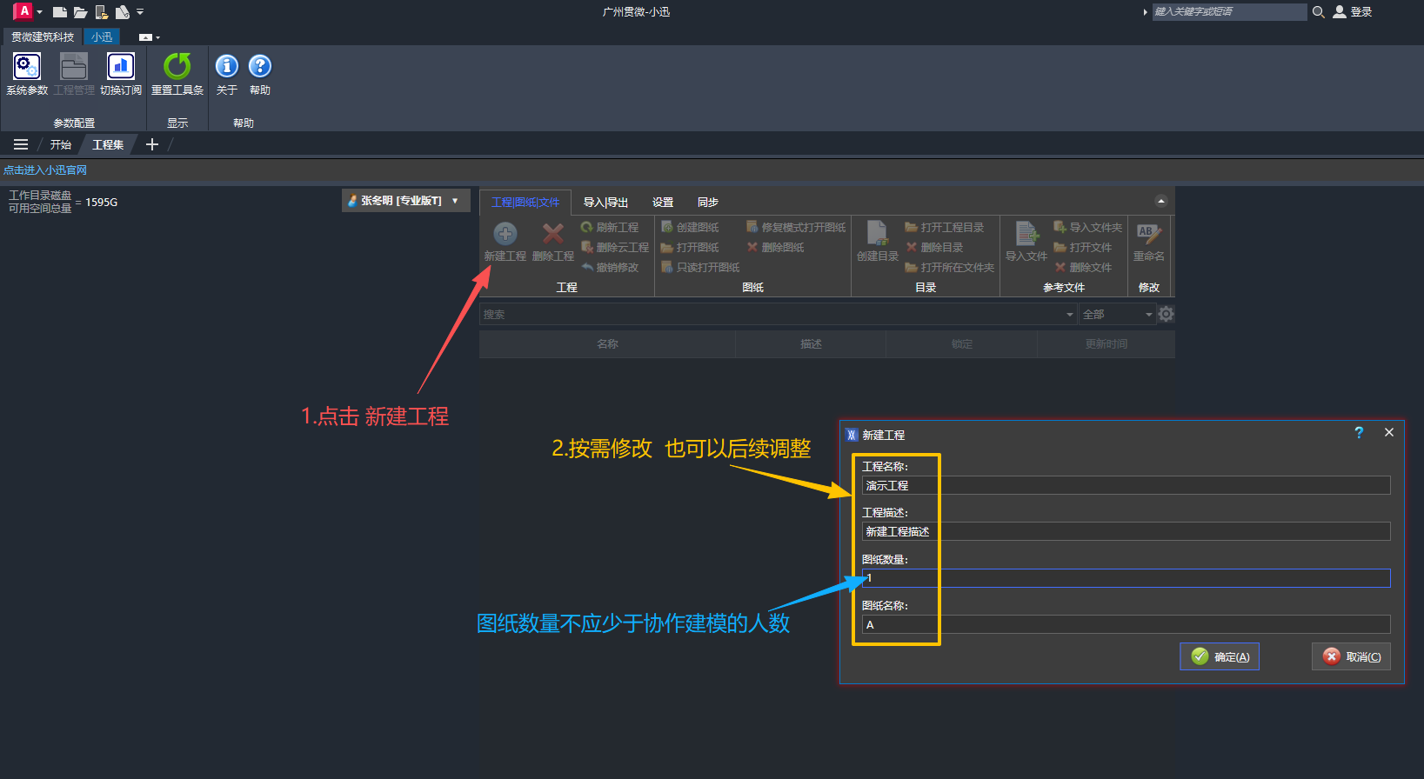Open the 点击进入小迅官网 link
This screenshot has height=779, width=1424.
[x=45, y=170]
